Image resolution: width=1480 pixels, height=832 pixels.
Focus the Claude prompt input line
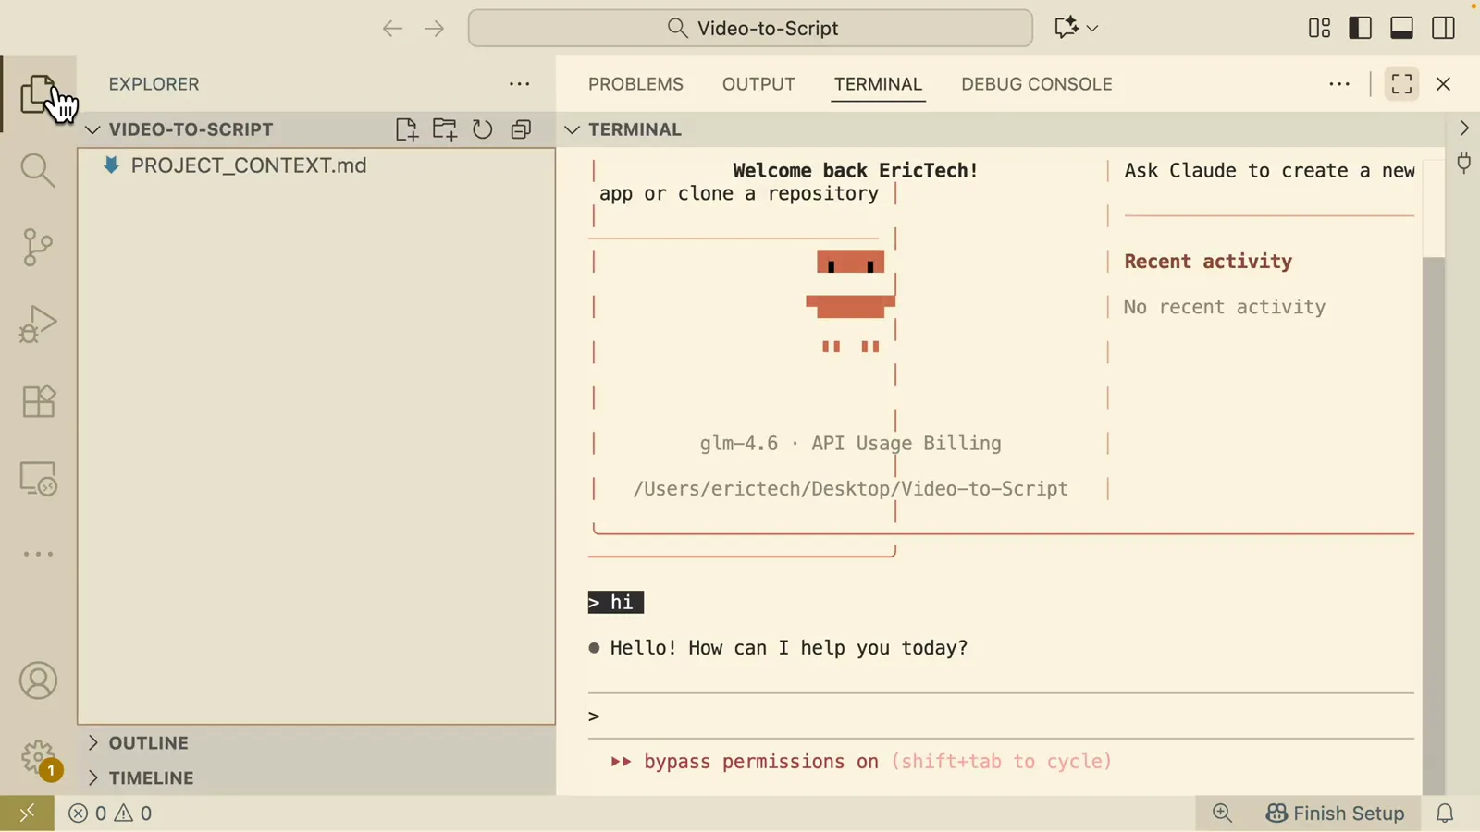pyautogui.click(x=1001, y=716)
